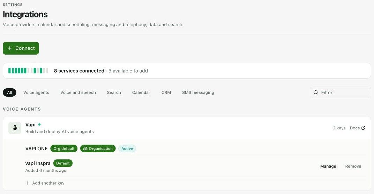This screenshot has height=194, width=374.
Task: Click 'Added 6 months ago' text
Action: (46, 170)
